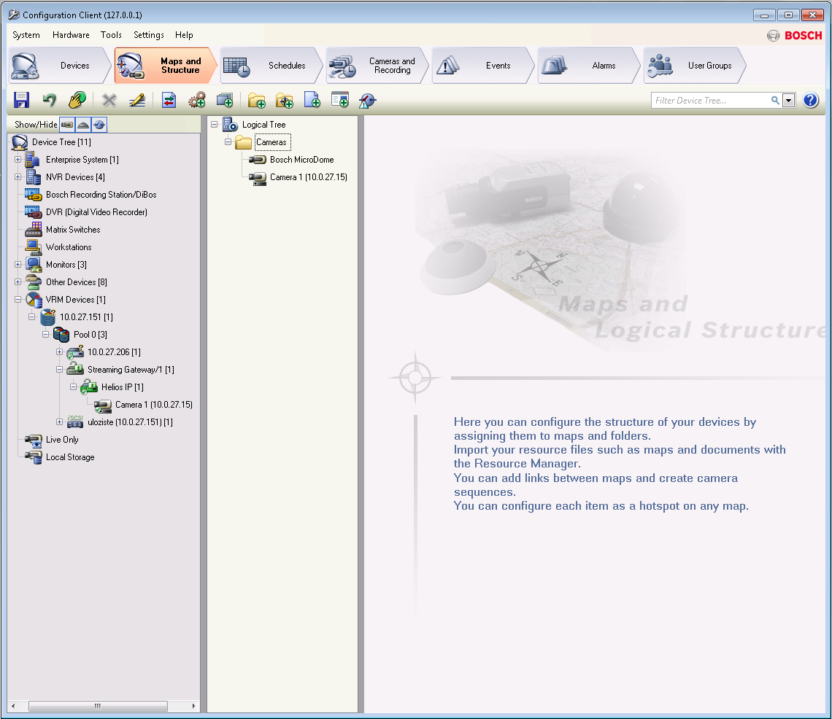
Task: Open Resource Manager with gear-plus icon
Action: [196, 101]
